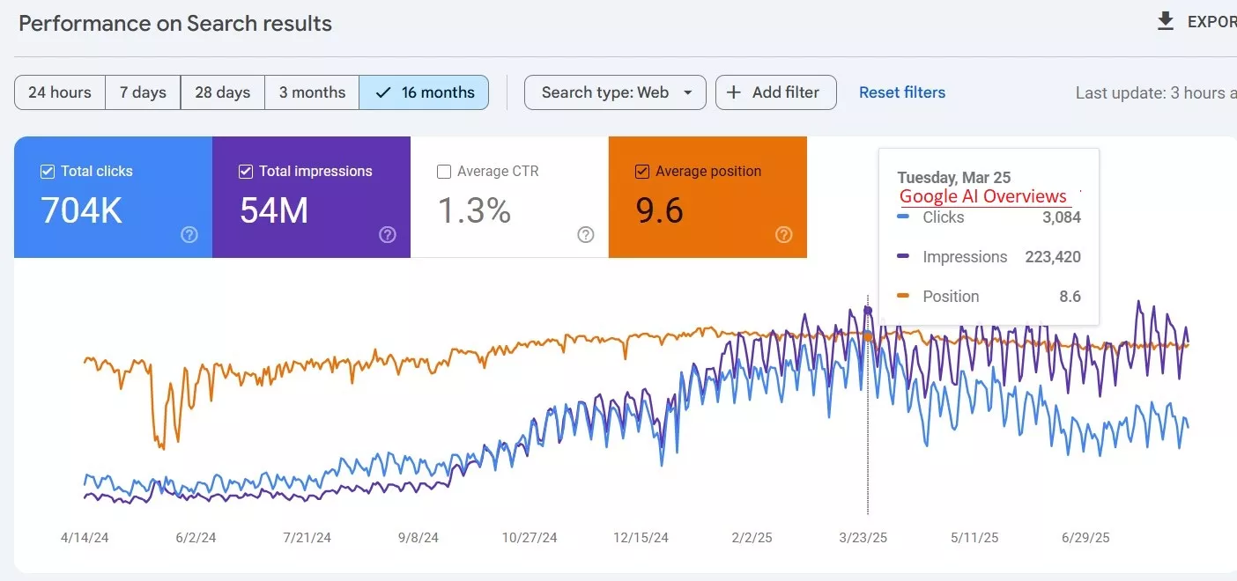Open the Search type Web dropdown

pos(614,92)
